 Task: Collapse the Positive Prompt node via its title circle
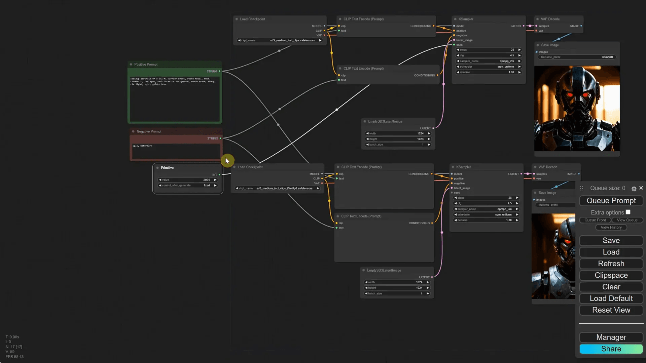[x=131, y=64]
